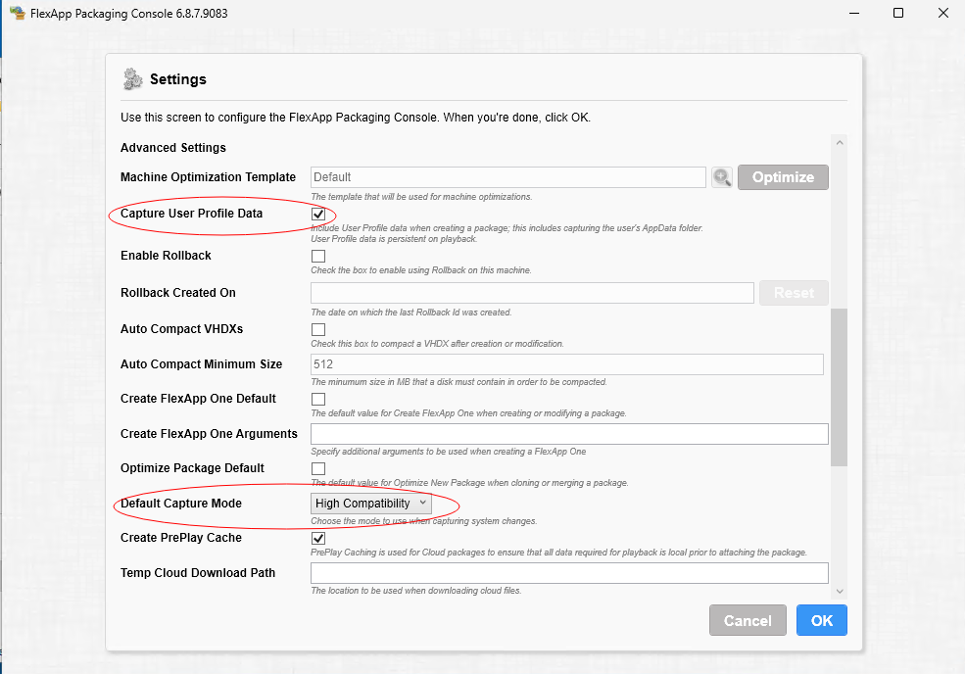The height and width of the screenshot is (674, 965).
Task: Click the Auto Compact VHDXs label
Action: coord(181,329)
